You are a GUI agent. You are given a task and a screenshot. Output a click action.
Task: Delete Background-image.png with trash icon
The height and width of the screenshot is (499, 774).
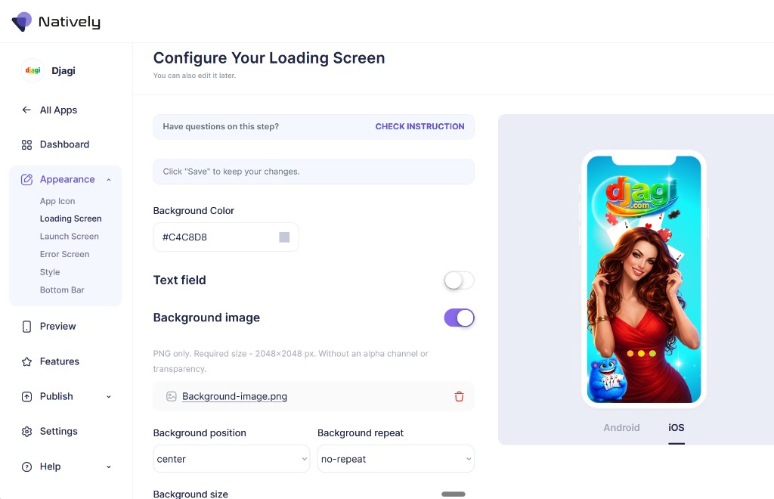[459, 396]
